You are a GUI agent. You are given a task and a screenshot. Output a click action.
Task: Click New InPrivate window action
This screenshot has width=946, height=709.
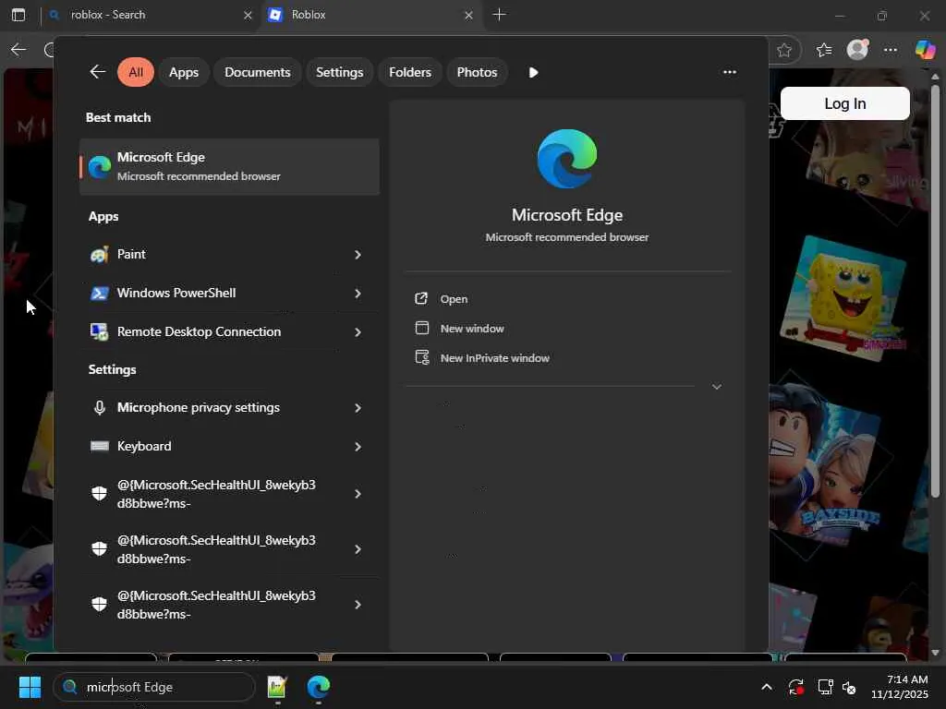point(495,358)
